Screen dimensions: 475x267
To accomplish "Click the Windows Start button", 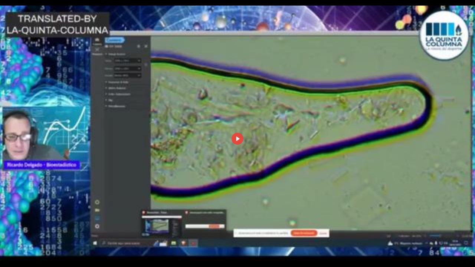I will pos(95,243).
